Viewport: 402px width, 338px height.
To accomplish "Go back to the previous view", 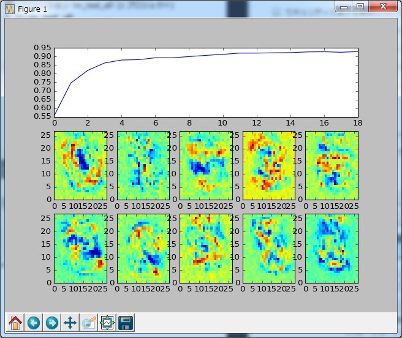I will 34,322.
